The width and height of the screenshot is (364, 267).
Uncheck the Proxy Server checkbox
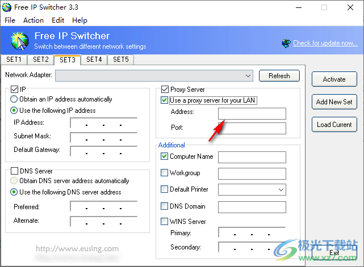click(x=165, y=89)
